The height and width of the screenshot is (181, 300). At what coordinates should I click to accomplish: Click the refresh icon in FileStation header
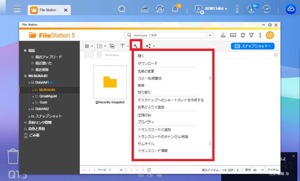pos(243,35)
